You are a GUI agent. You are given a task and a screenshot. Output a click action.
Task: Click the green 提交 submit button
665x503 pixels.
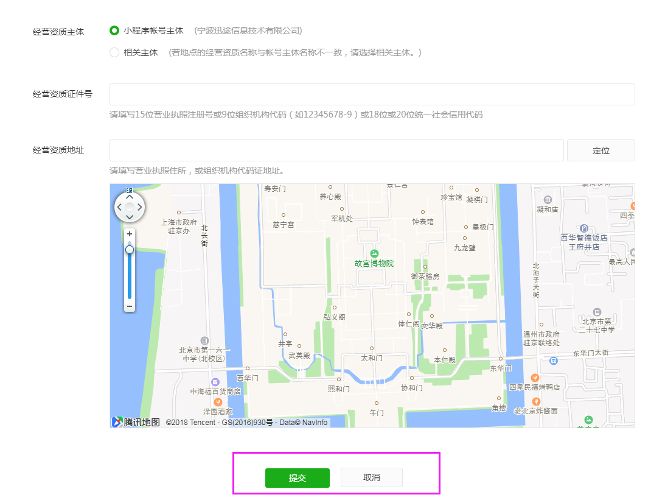click(x=297, y=478)
